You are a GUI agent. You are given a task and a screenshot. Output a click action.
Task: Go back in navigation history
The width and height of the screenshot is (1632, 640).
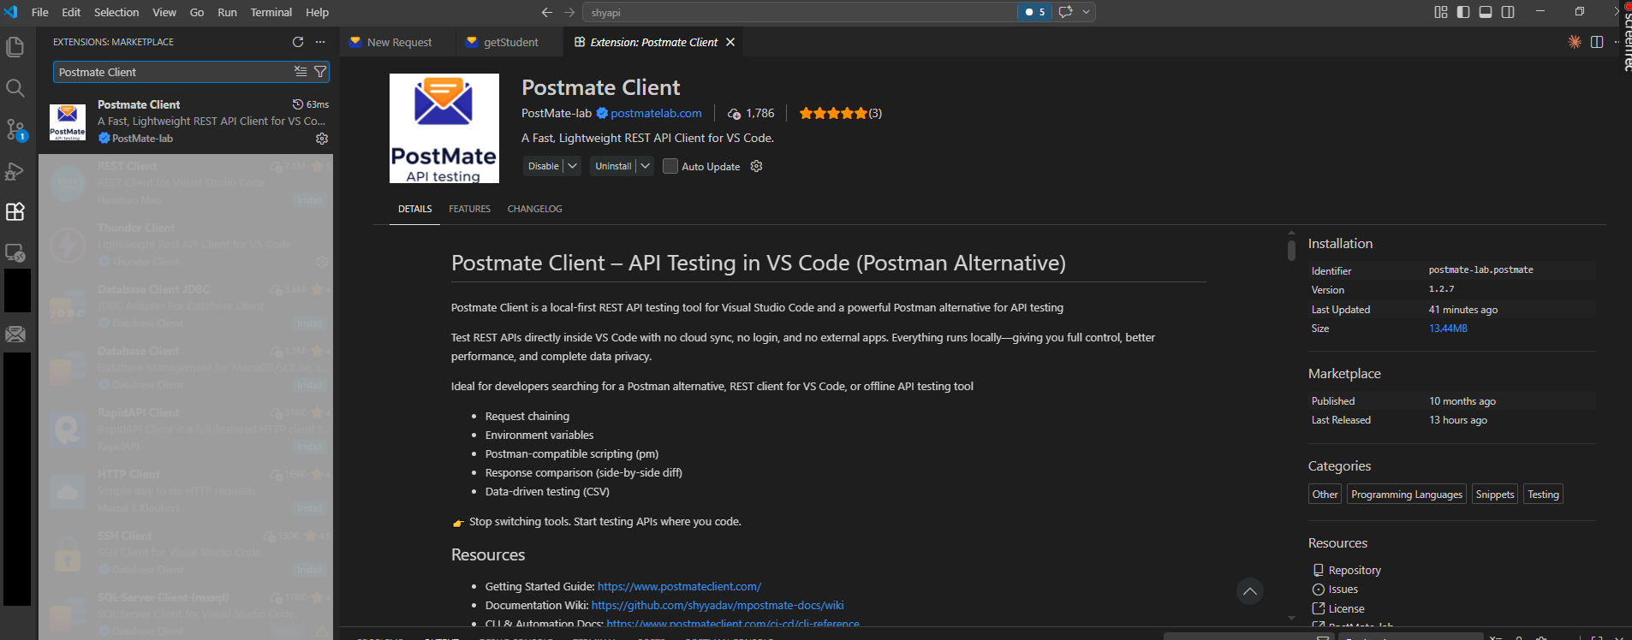(x=547, y=12)
